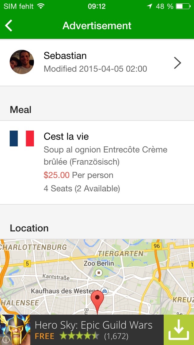This screenshot has height=345, width=194.
Task: Open Sebastian's profile via the chevron
Action: click(x=178, y=63)
